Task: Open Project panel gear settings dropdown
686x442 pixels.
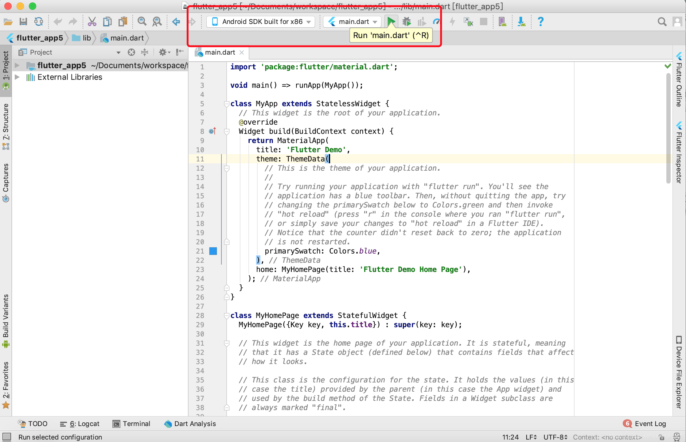Action: 165,52
